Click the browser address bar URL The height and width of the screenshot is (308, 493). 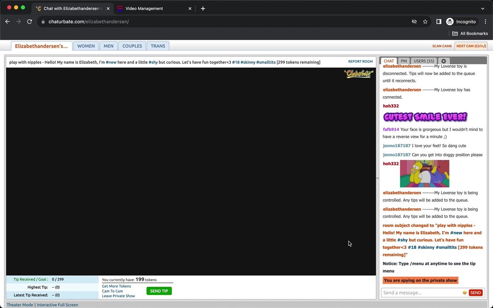click(x=89, y=22)
